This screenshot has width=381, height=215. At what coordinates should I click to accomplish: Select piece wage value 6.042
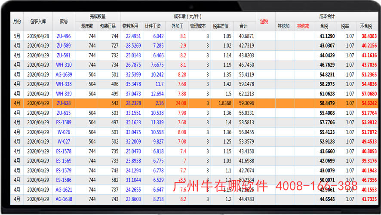[x=158, y=36]
